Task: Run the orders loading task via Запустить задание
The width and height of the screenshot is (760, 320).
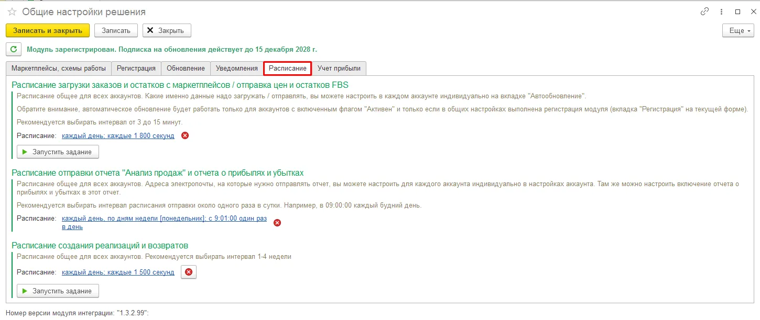Action: pyautogui.click(x=58, y=152)
